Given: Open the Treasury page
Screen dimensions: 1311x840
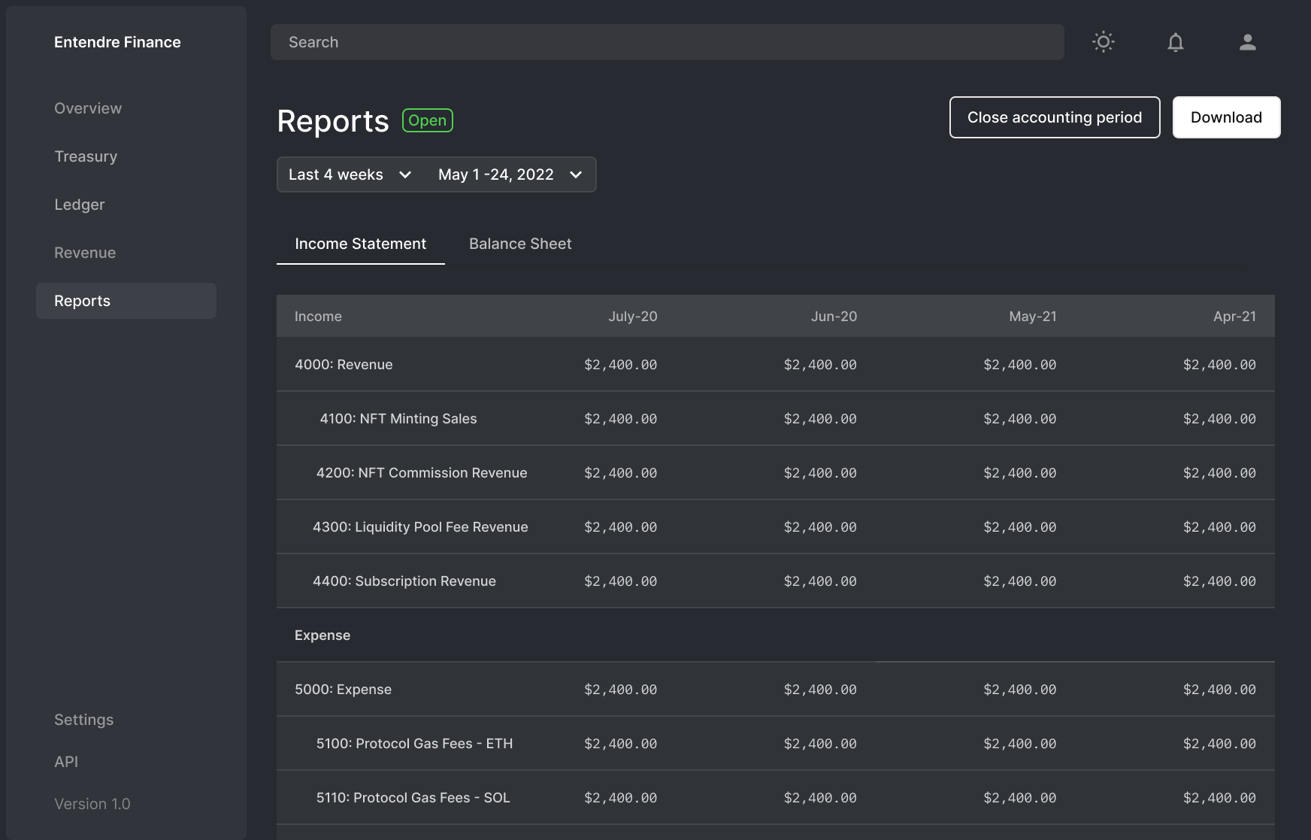Looking at the screenshot, I should [86, 156].
